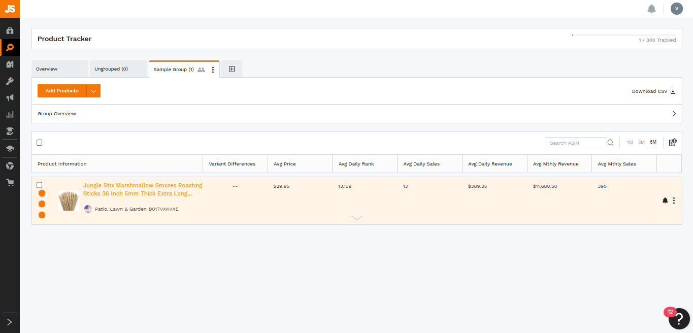693x333 pixels.
Task: Open Jungle Stix row three-dot menu
Action: (674, 201)
